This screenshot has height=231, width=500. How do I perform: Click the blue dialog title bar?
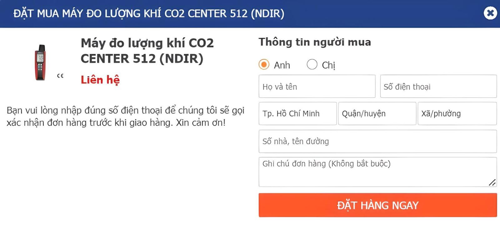pos(148,13)
